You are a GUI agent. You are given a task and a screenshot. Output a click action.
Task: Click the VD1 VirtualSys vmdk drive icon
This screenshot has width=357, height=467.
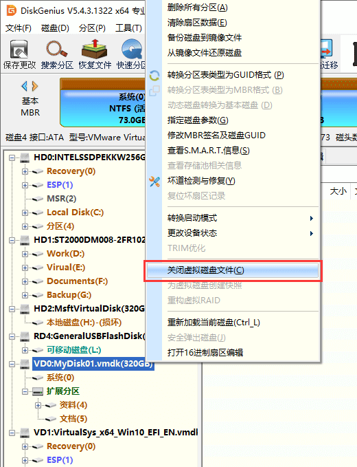click(25, 433)
